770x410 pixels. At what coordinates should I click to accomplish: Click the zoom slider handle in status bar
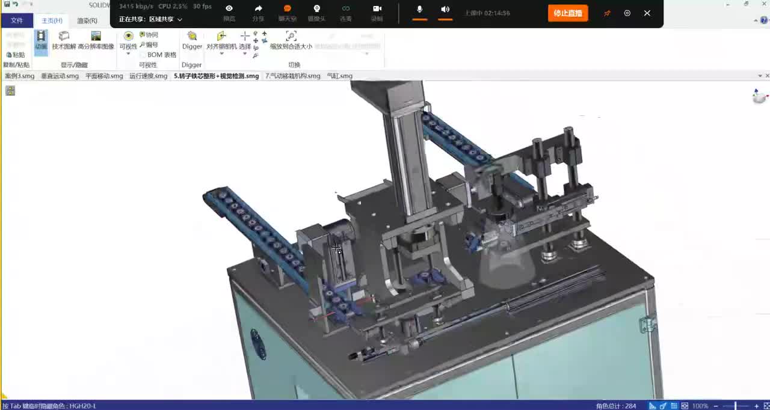(735, 406)
